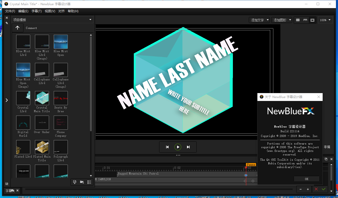Open the 编辑(E) menu
Image resolution: width=338 pixels, height=198 pixels.
23,11
